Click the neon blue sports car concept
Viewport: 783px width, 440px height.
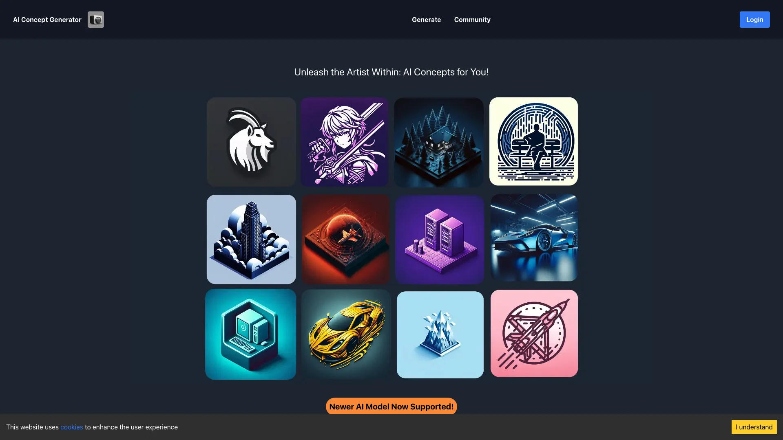[534, 238]
